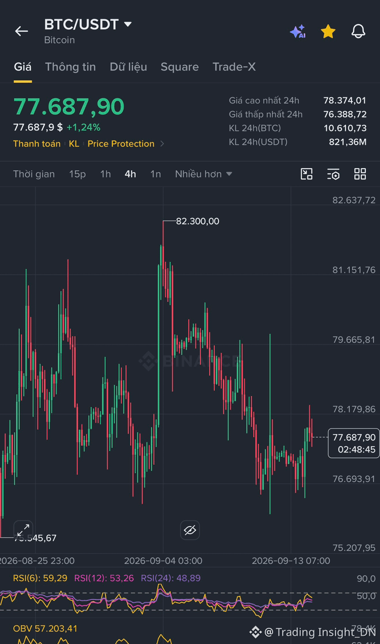The height and width of the screenshot is (644, 380).
Task: Expand the BTC/USDT pair dropdown
Action: pos(128,24)
